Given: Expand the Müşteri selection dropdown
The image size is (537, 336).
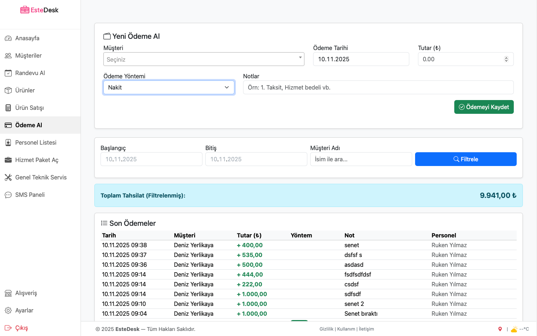Looking at the screenshot, I should point(204,59).
